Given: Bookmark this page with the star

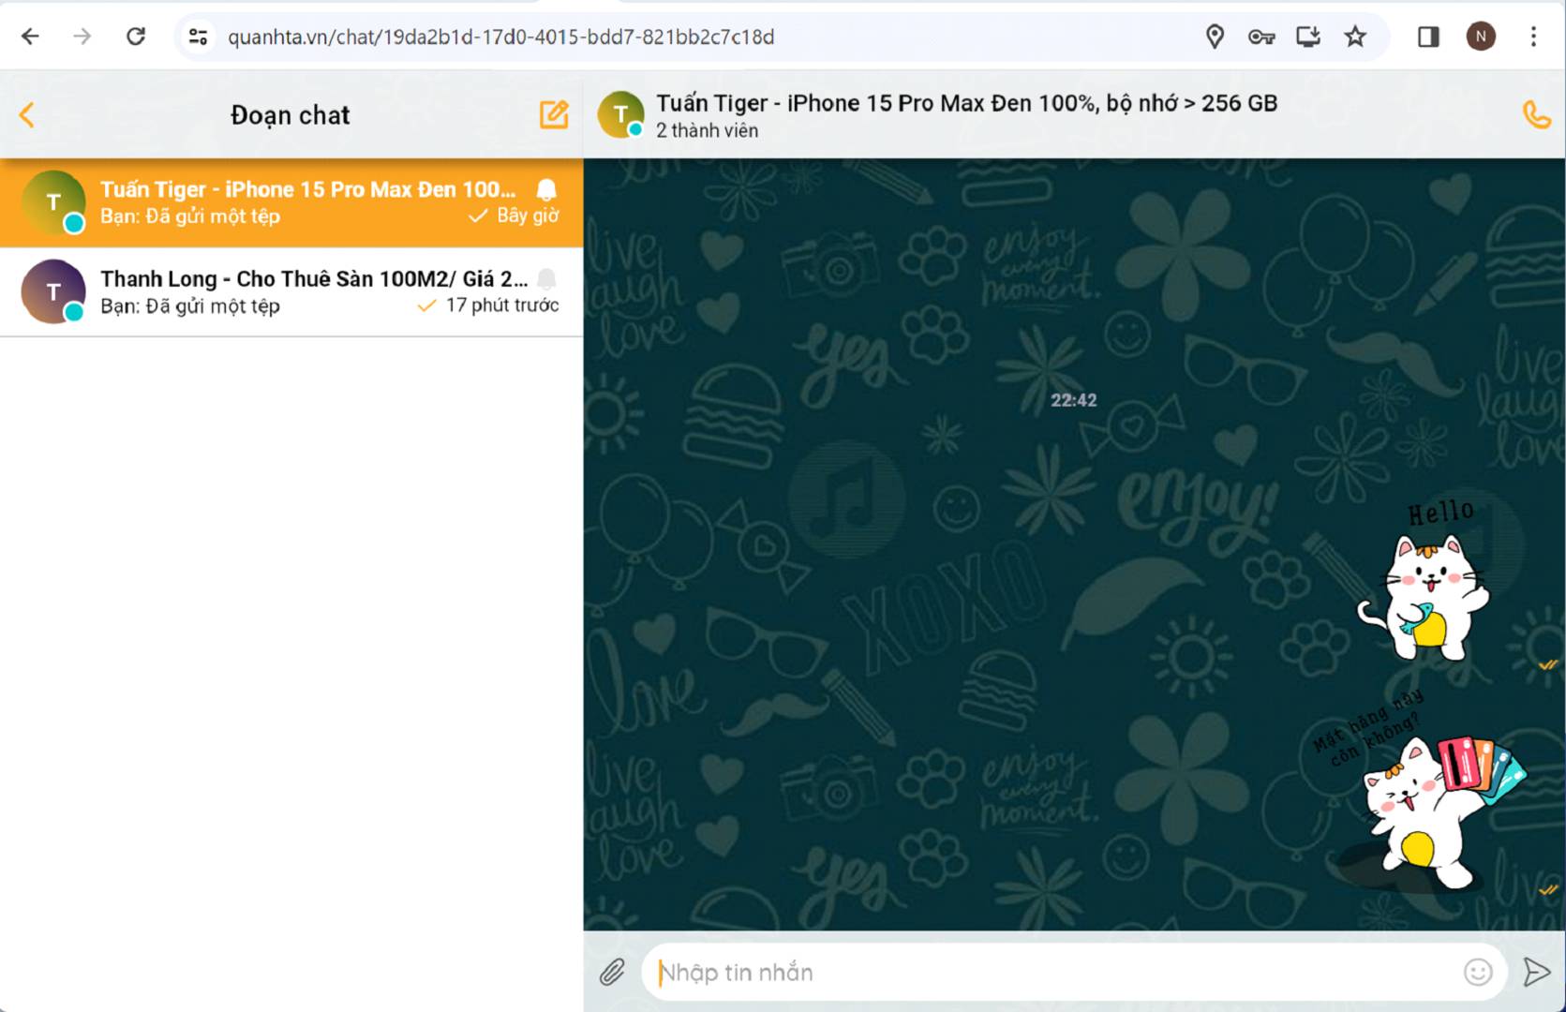Looking at the screenshot, I should click(x=1355, y=37).
